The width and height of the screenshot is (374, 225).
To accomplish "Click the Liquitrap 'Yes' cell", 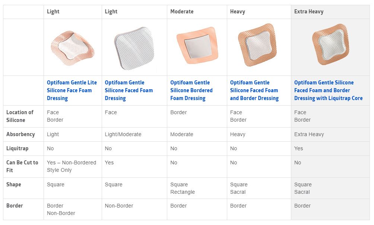I will 298,148.
